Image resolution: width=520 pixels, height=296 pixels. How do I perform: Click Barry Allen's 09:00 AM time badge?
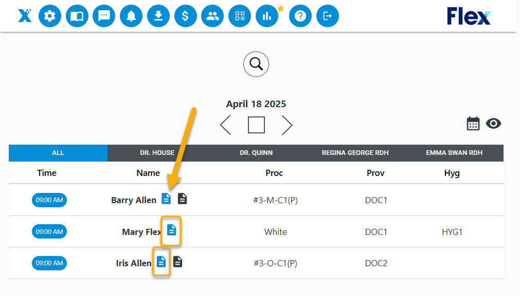pyautogui.click(x=49, y=200)
